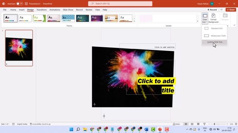
Task: Open the File menu
Action: [5, 10]
